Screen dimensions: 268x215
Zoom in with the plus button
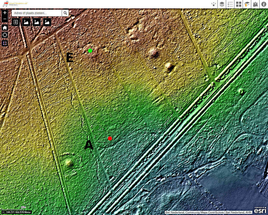[5, 13]
